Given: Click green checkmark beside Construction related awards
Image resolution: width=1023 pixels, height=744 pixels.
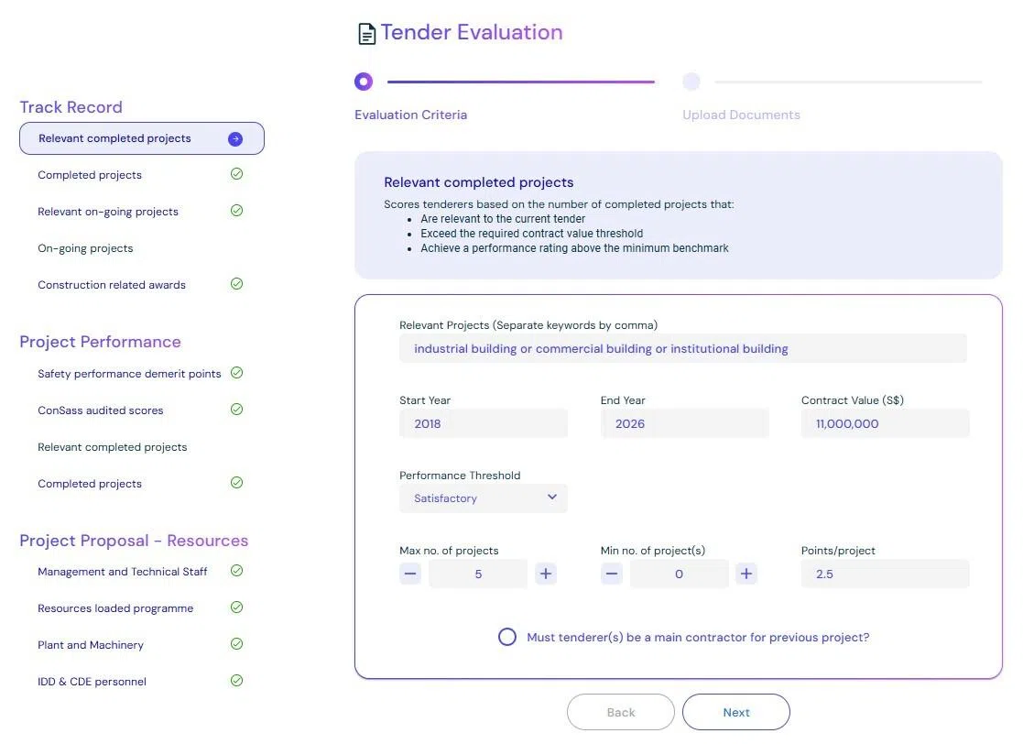Looking at the screenshot, I should pos(236,284).
